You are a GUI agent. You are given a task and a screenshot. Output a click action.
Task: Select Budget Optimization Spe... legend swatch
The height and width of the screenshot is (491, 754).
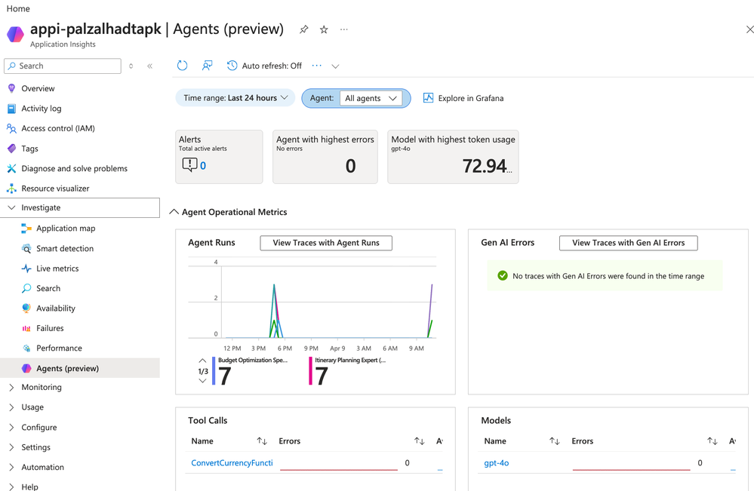[214, 371]
